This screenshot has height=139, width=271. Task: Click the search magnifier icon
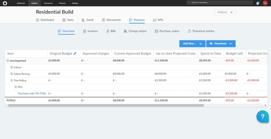coord(189,3)
